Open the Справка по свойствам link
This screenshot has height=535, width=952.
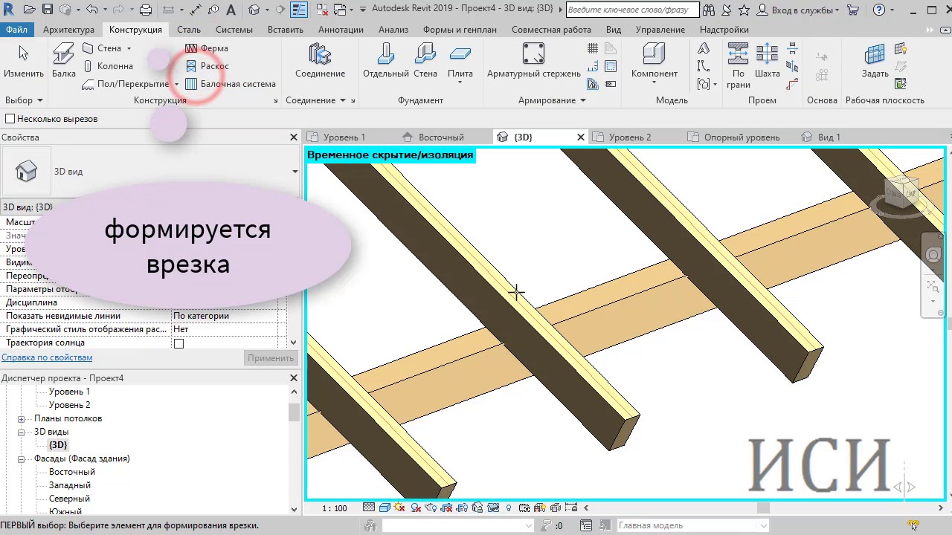tap(47, 357)
